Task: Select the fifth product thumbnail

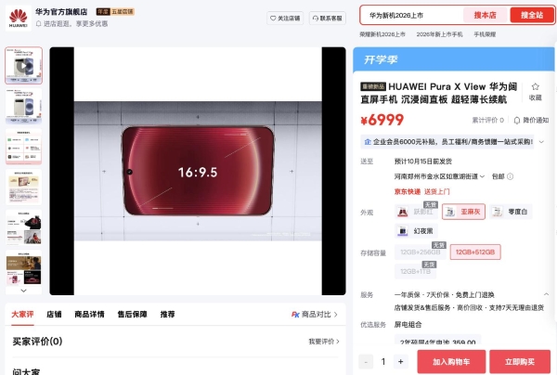Action: point(23,227)
